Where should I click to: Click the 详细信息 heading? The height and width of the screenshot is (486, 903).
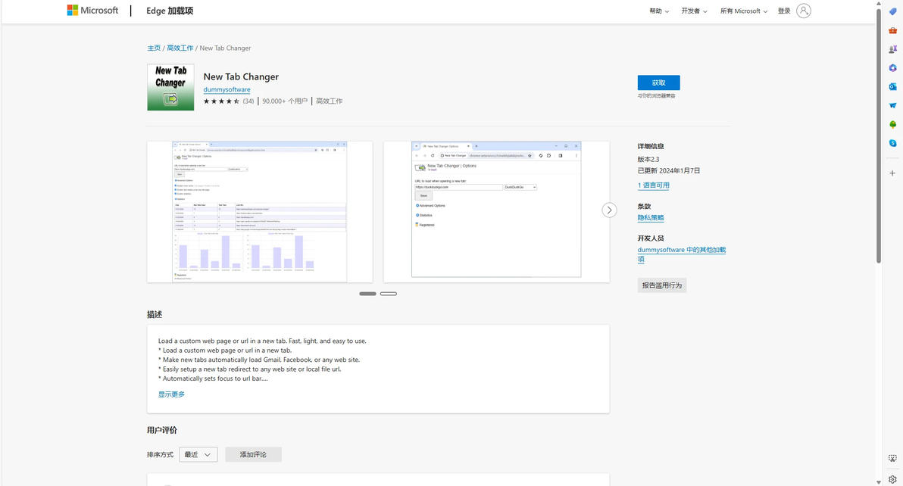[x=651, y=147]
